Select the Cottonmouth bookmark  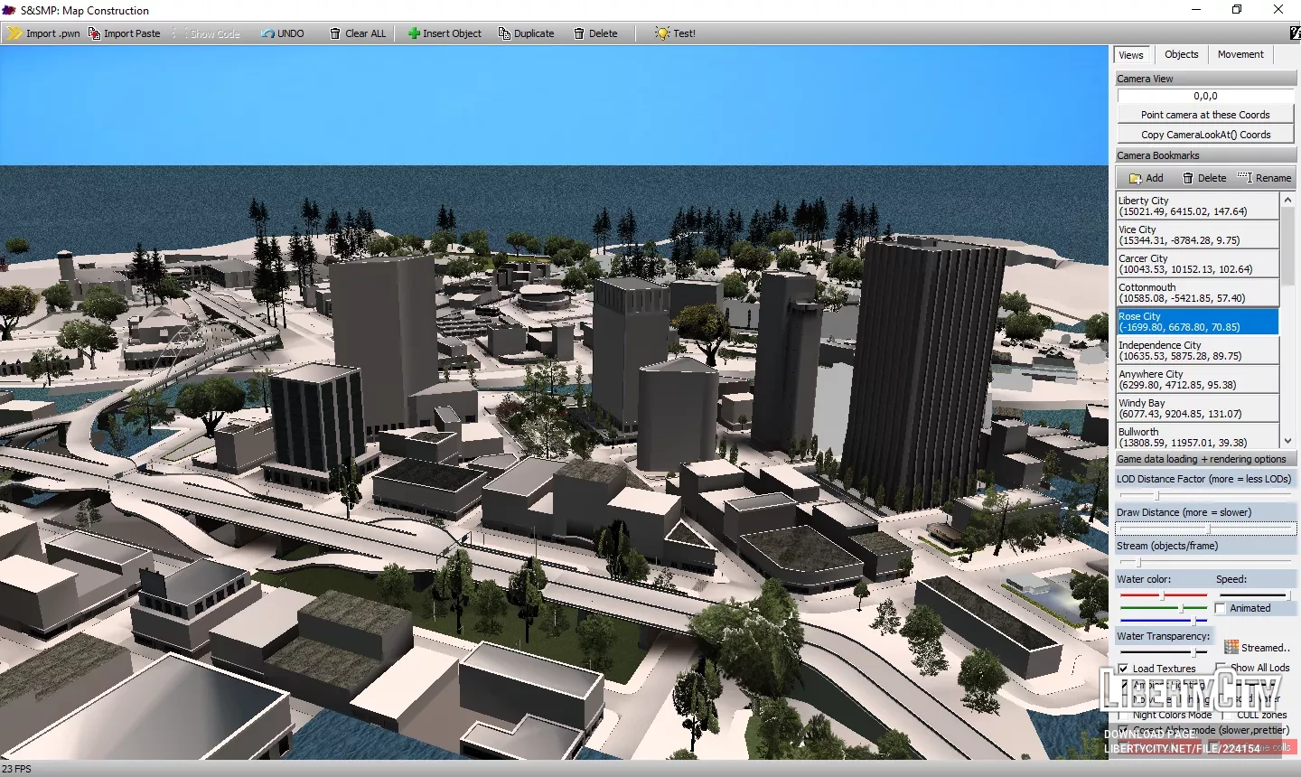[1198, 293]
